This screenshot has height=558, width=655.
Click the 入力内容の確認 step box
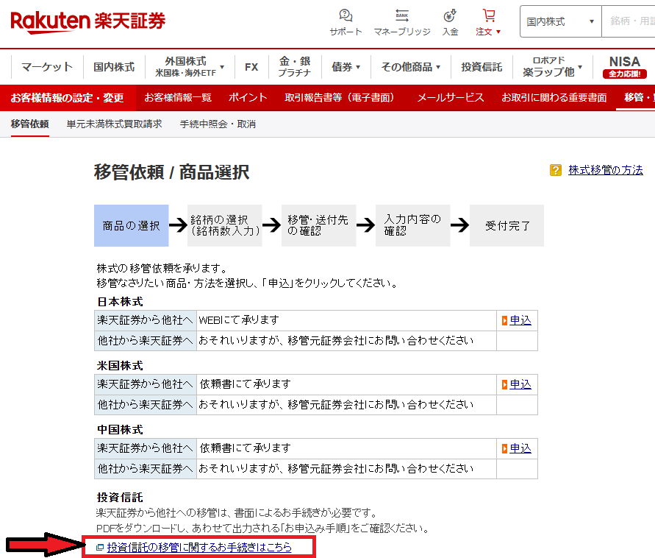click(412, 225)
